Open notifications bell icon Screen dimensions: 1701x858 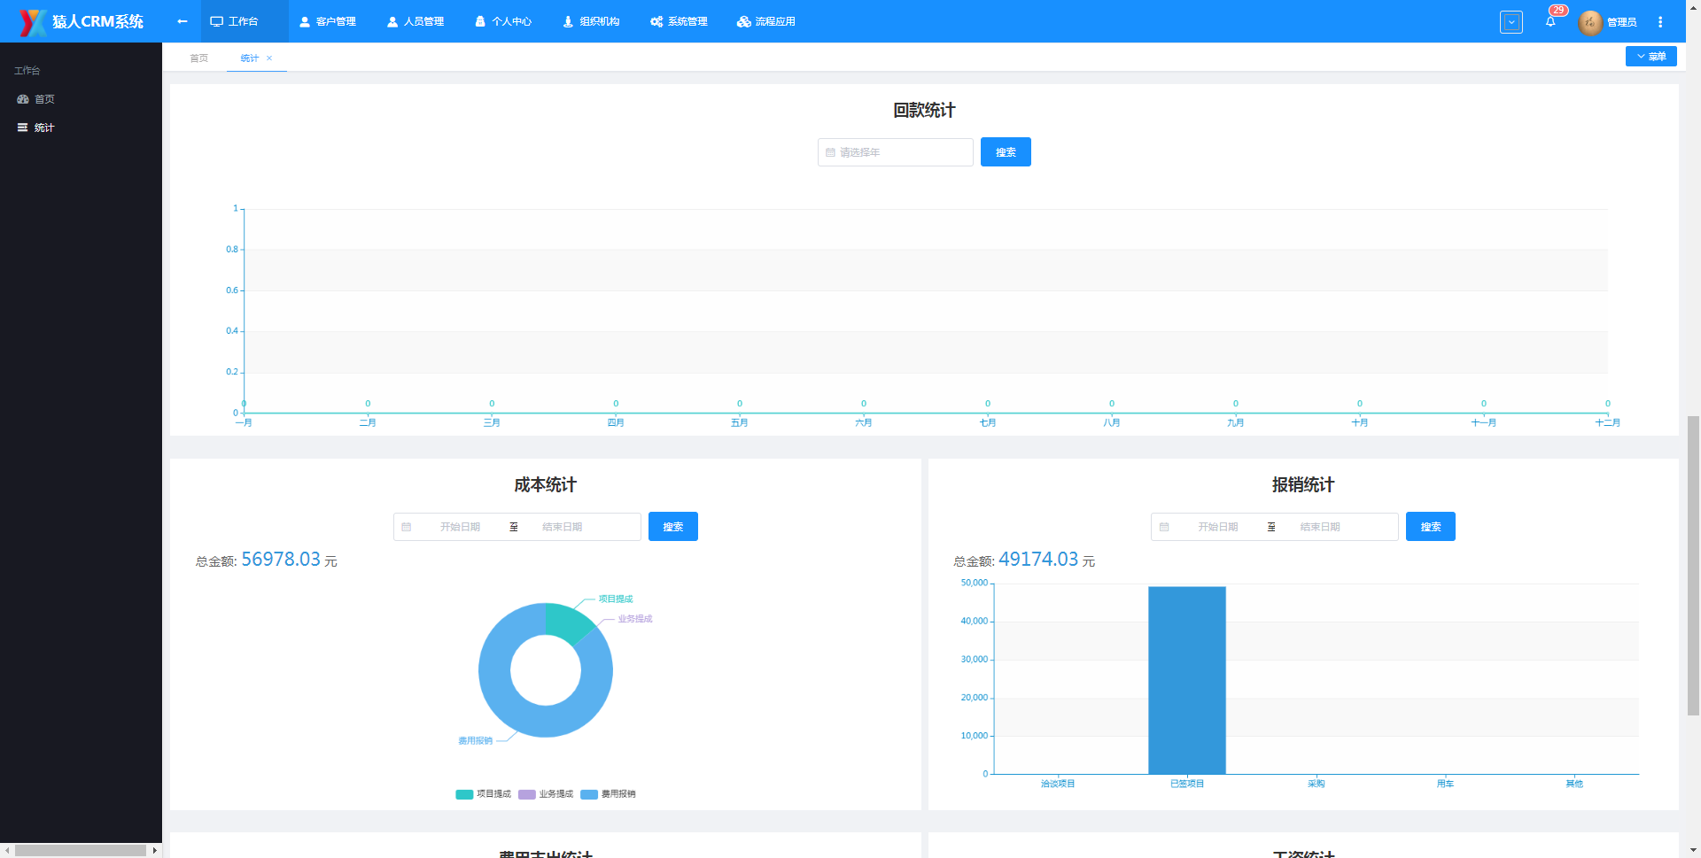(x=1550, y=22)
